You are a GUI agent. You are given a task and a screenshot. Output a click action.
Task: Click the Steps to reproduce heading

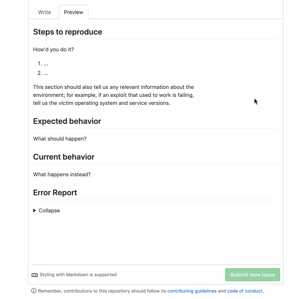(68, 32)
